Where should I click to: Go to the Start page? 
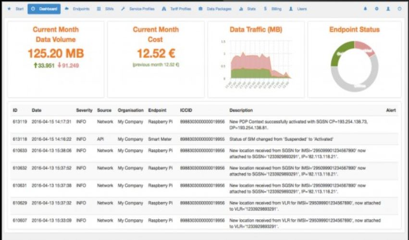click(16, 9)
